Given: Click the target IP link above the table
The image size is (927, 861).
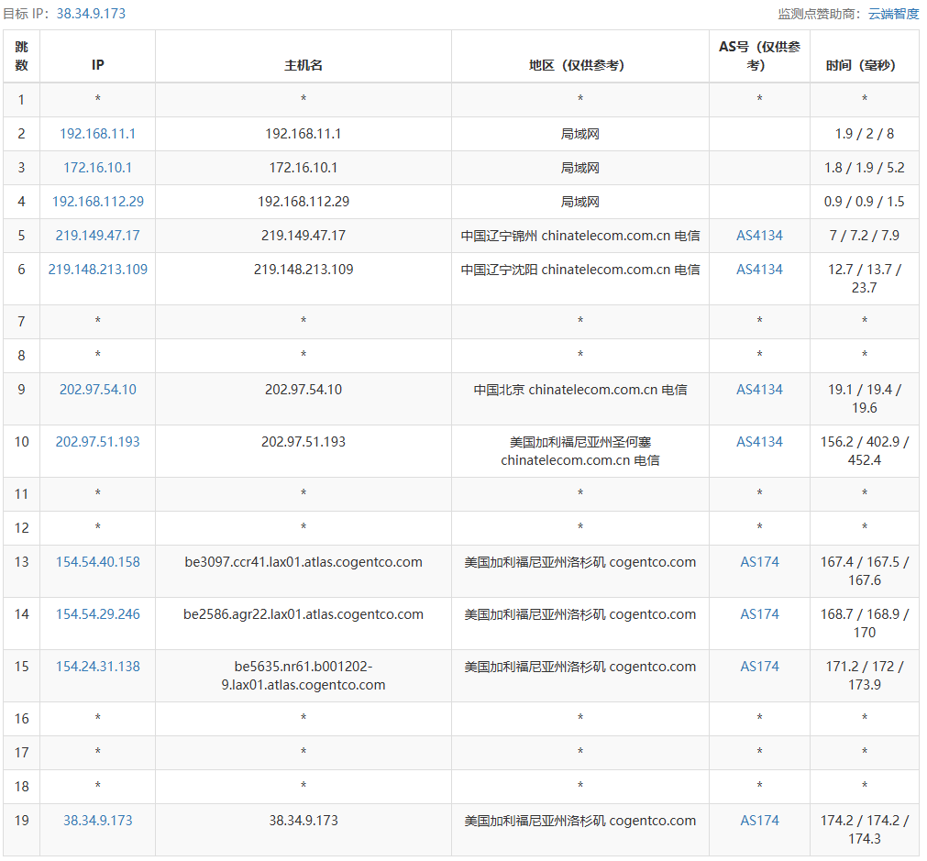Looking at the screenshot, I should click(91, 14).
